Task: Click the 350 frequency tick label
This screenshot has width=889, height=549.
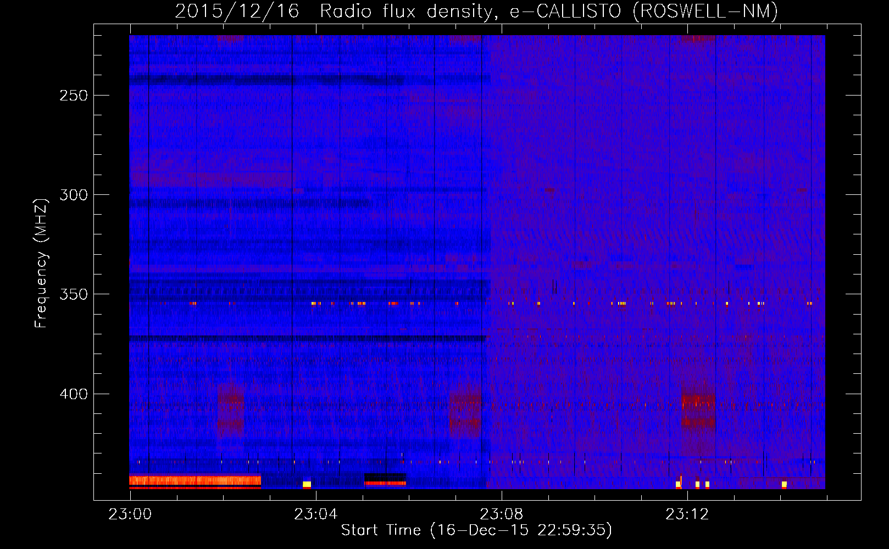Action: (x=74, y=294)
